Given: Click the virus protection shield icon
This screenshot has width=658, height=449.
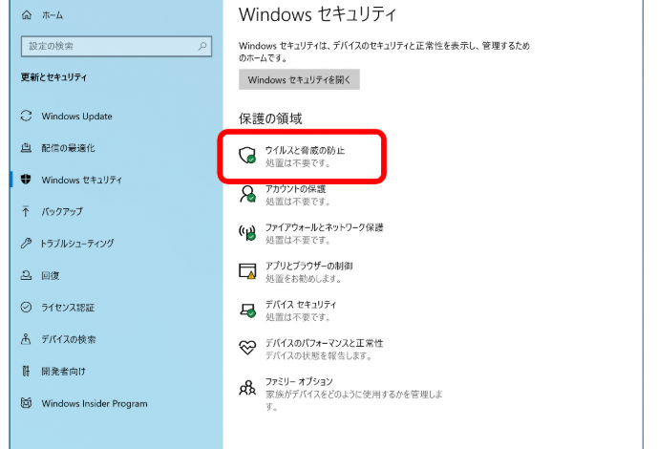Looking at the screenshot, I should point(247,156).
